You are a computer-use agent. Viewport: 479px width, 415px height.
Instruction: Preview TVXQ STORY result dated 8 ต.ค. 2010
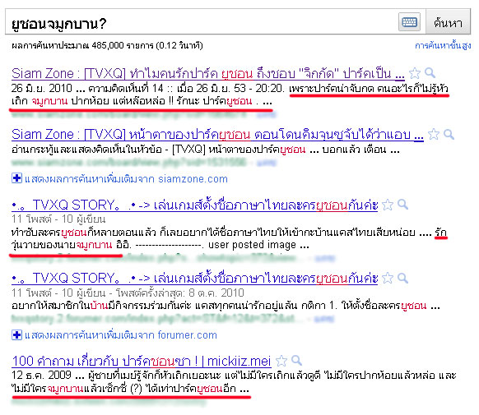pyautogui.click(x=403, y=278)
